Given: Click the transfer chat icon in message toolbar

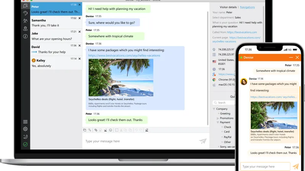Looking at the screenshot, I should coord(85,130).
